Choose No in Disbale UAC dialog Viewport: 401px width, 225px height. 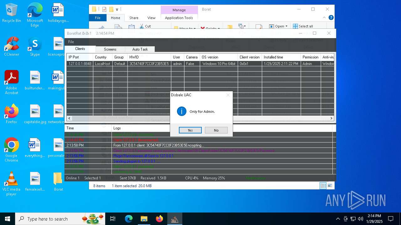coord(216,130)
